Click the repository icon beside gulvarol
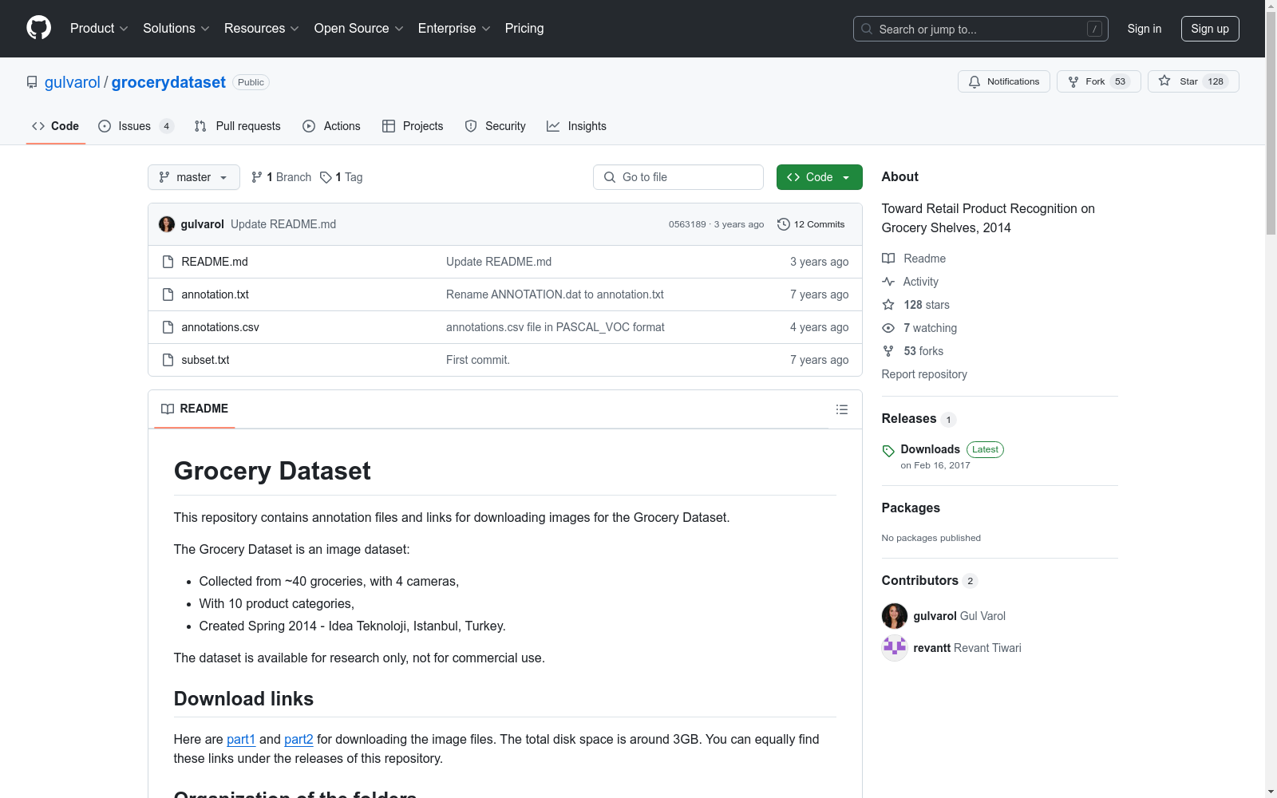This screenshot has height=798, width=1277. coord(32,82)
